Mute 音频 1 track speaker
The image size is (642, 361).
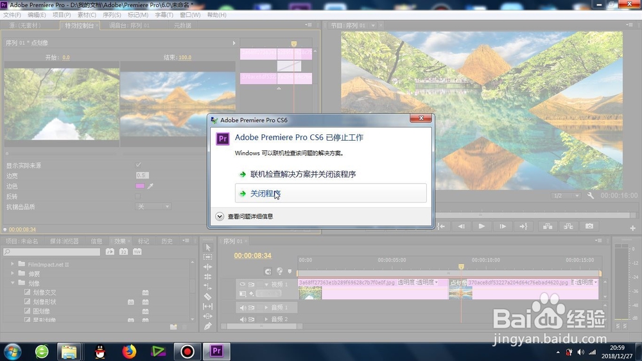pos(243,307)
